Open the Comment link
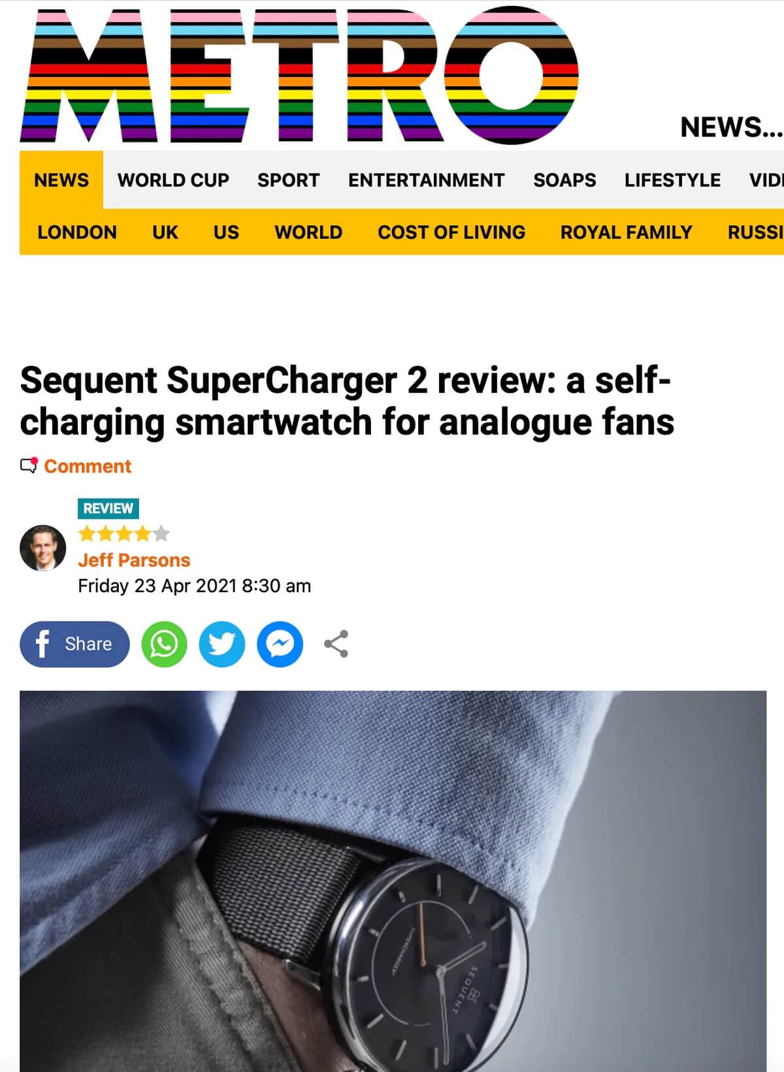This screenshot has width=784, height=1072. (x=88, y=466)
